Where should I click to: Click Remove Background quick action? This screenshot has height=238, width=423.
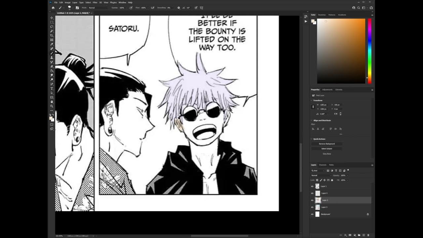coord(327,144)
